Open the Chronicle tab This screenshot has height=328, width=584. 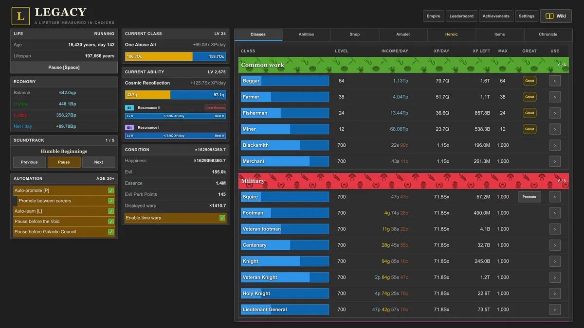(x=548, y=35)
